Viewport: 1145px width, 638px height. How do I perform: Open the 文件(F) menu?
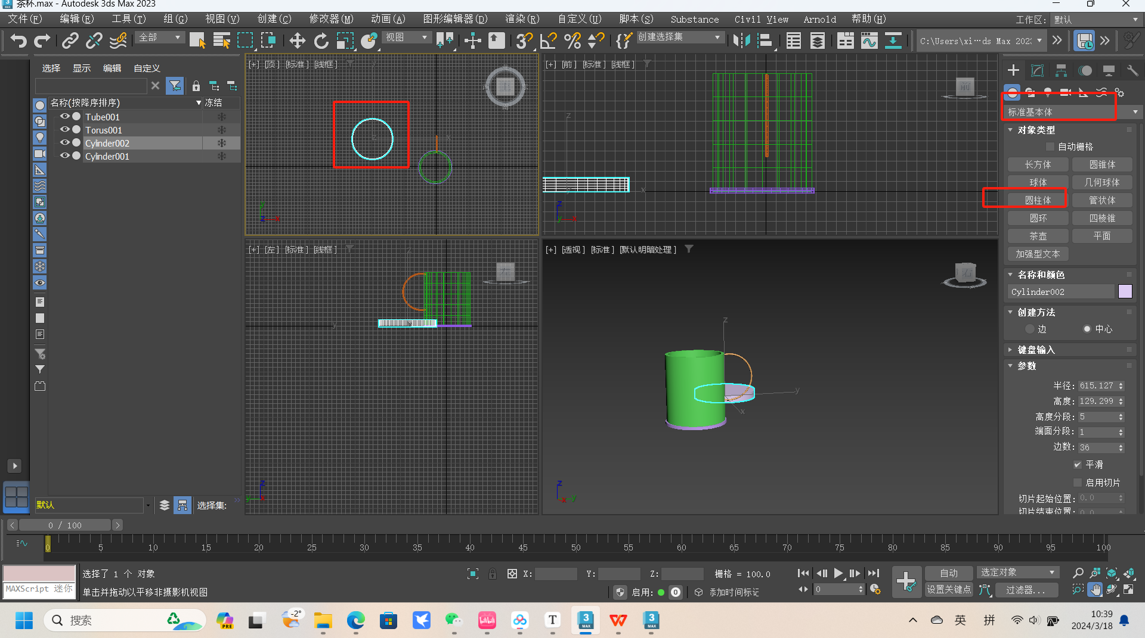[x=25, y=19]
